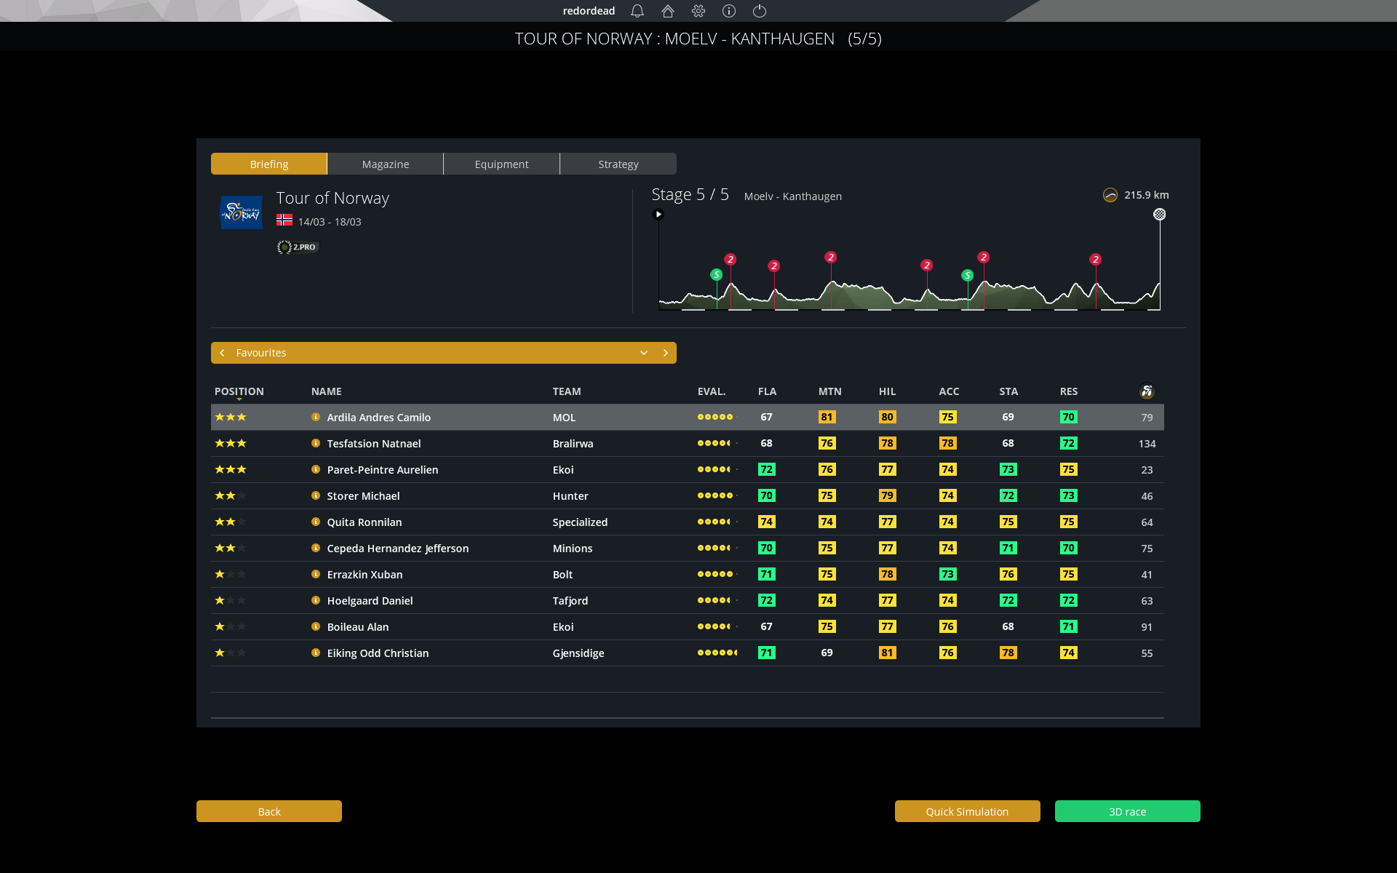Click first green sprint marker on profile

(x=717, y=274)
